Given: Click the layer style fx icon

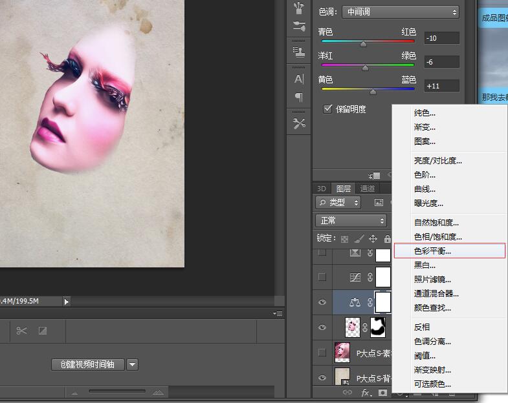Looking at the screenshot, I should point(366,393).
